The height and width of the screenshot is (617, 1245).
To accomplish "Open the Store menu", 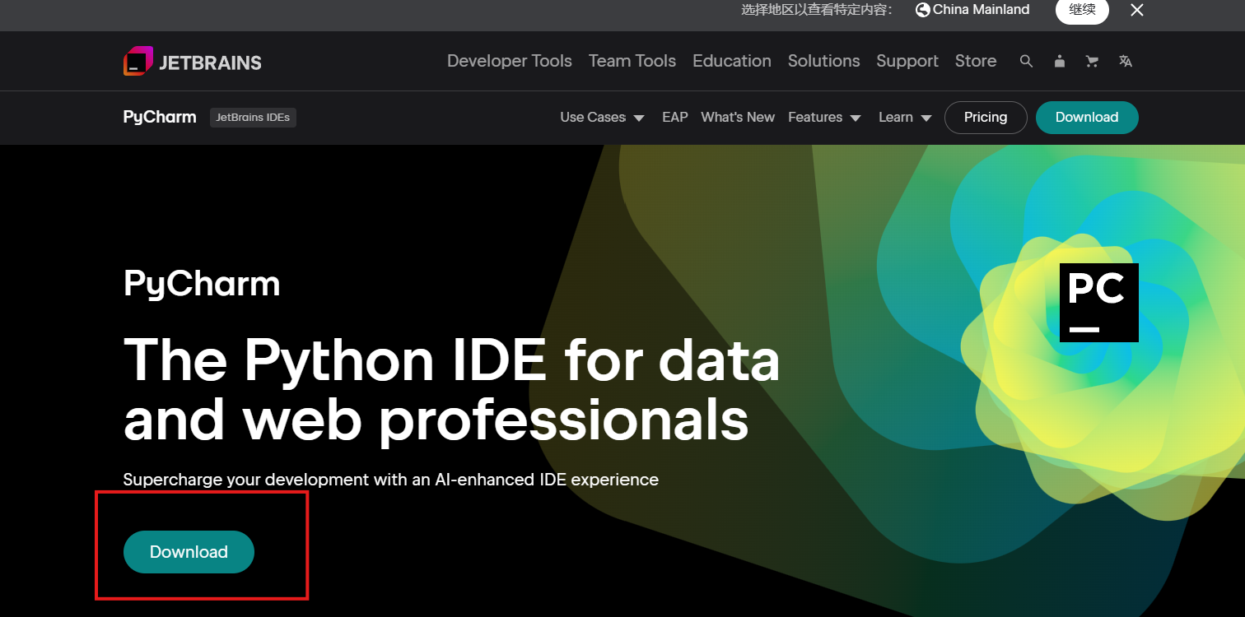I will click(976, 61).
